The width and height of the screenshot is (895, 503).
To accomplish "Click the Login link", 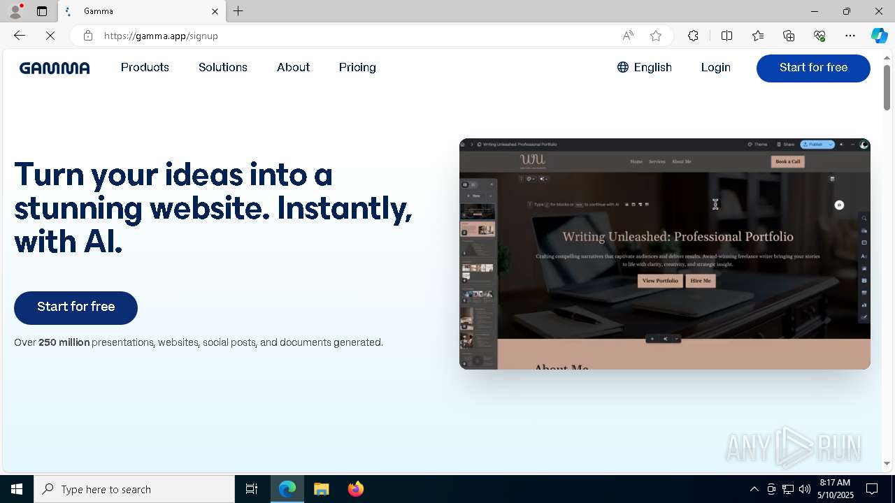I will 716,68.
